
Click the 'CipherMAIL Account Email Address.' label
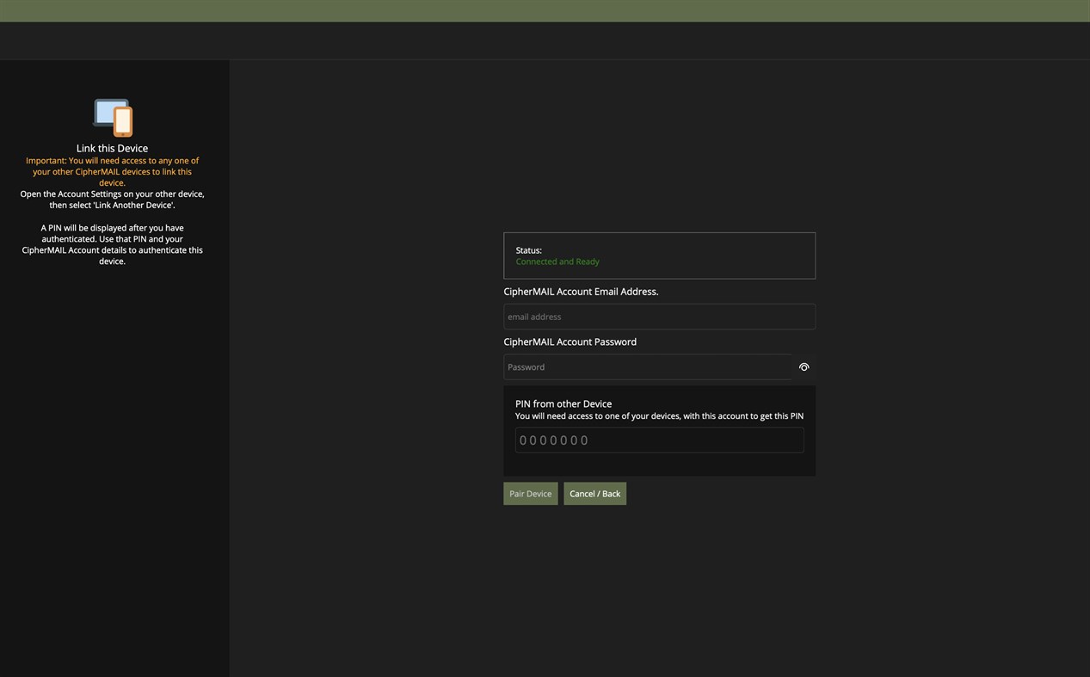[x=581, y=292]
